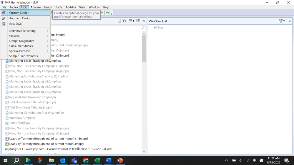Open the Window List filter funnel dropdown
The image size is (294, 165).
click(282, 21)
